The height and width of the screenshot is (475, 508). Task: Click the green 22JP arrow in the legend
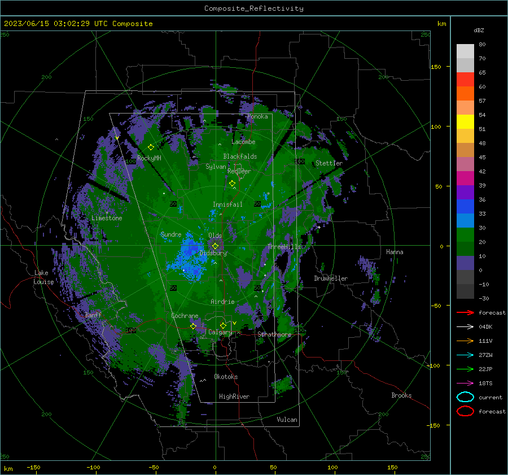tap(465, 369)
